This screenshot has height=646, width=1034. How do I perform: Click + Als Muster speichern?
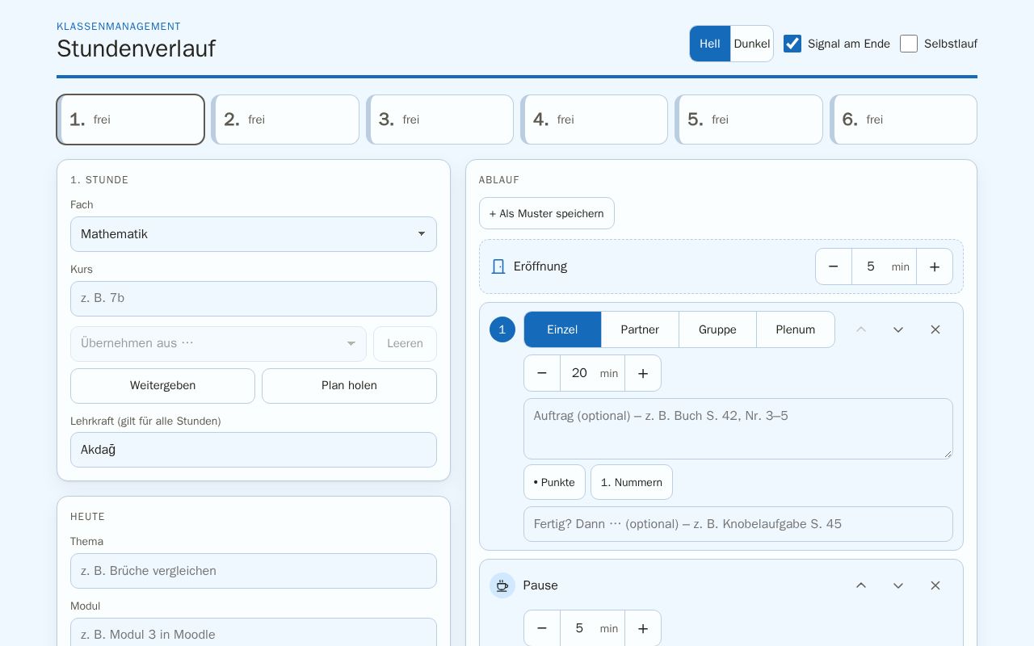547,213
